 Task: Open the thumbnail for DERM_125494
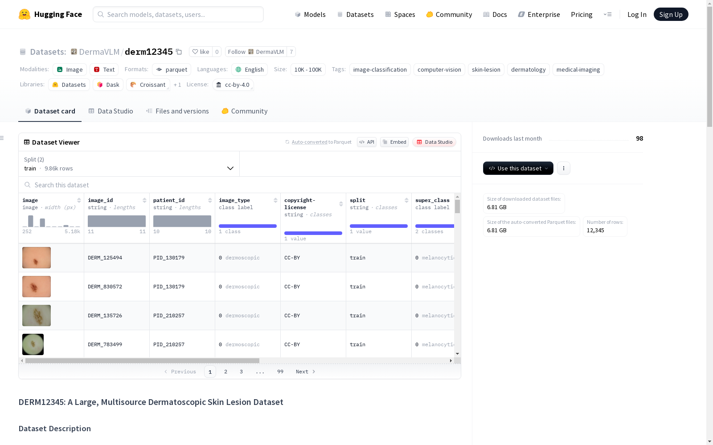[x=37, y=258]
